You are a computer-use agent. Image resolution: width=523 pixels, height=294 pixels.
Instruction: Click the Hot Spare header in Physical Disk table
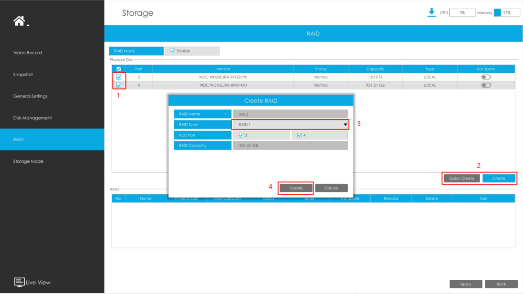click(x=486, y=69)
